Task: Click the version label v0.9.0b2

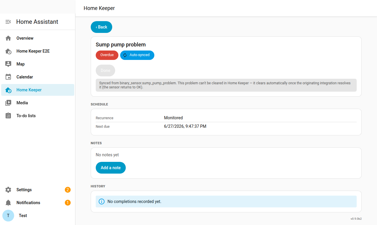Action: pos(356,219)
